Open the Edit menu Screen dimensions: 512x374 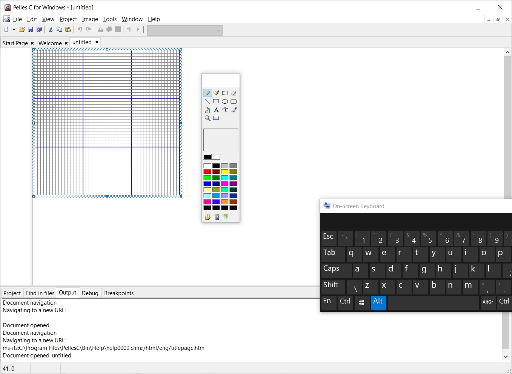tap(32, 19)
